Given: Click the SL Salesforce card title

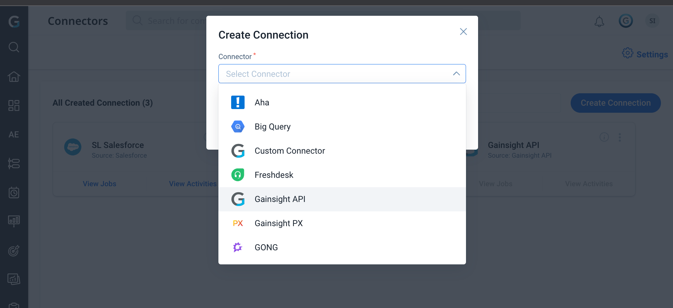Looking at the screenshot, I should coord(118,145).
